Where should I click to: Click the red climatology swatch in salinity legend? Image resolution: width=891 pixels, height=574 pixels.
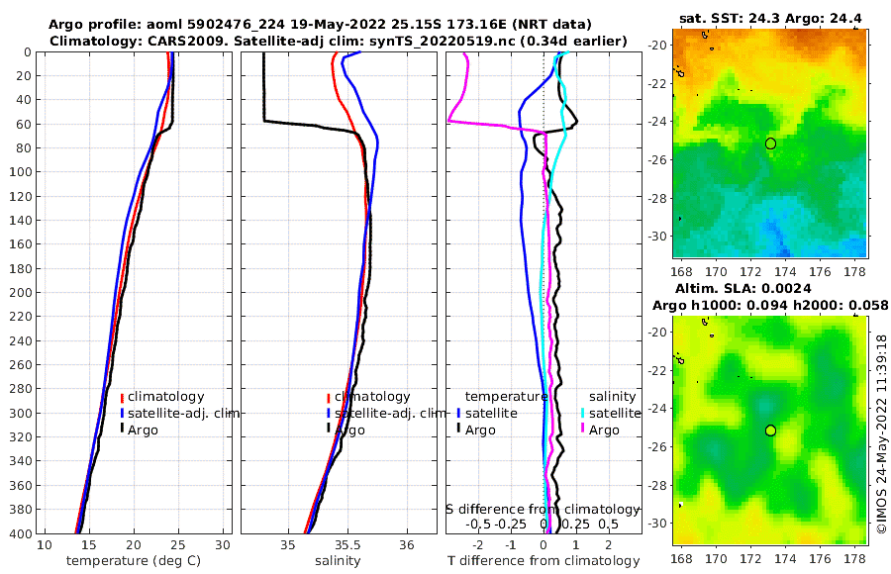(329, 397)
